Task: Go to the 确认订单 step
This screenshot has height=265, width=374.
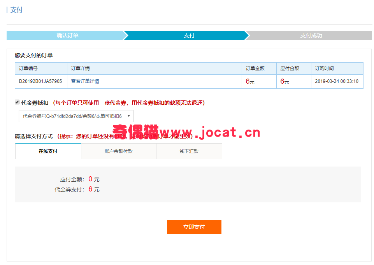Action: [67, 35]
